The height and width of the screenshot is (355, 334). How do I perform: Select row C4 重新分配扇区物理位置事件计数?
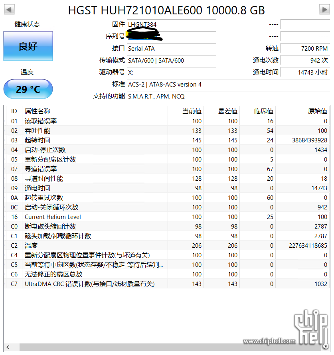click(x=167, y=255)
